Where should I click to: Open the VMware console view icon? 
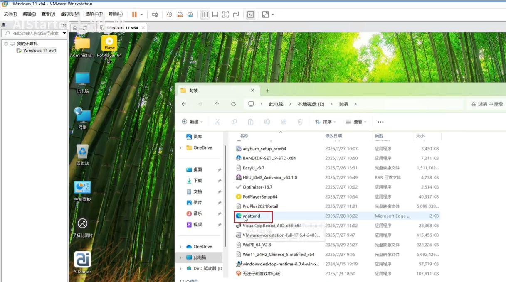250,15
